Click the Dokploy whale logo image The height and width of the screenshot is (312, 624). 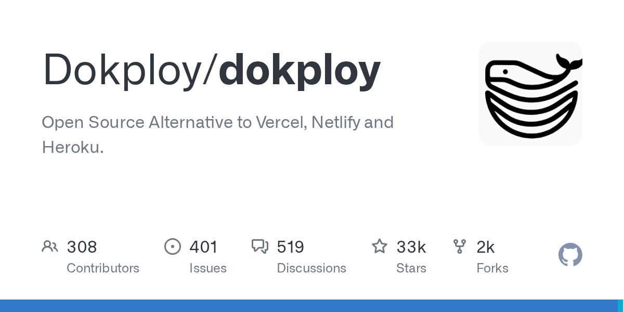530,94
